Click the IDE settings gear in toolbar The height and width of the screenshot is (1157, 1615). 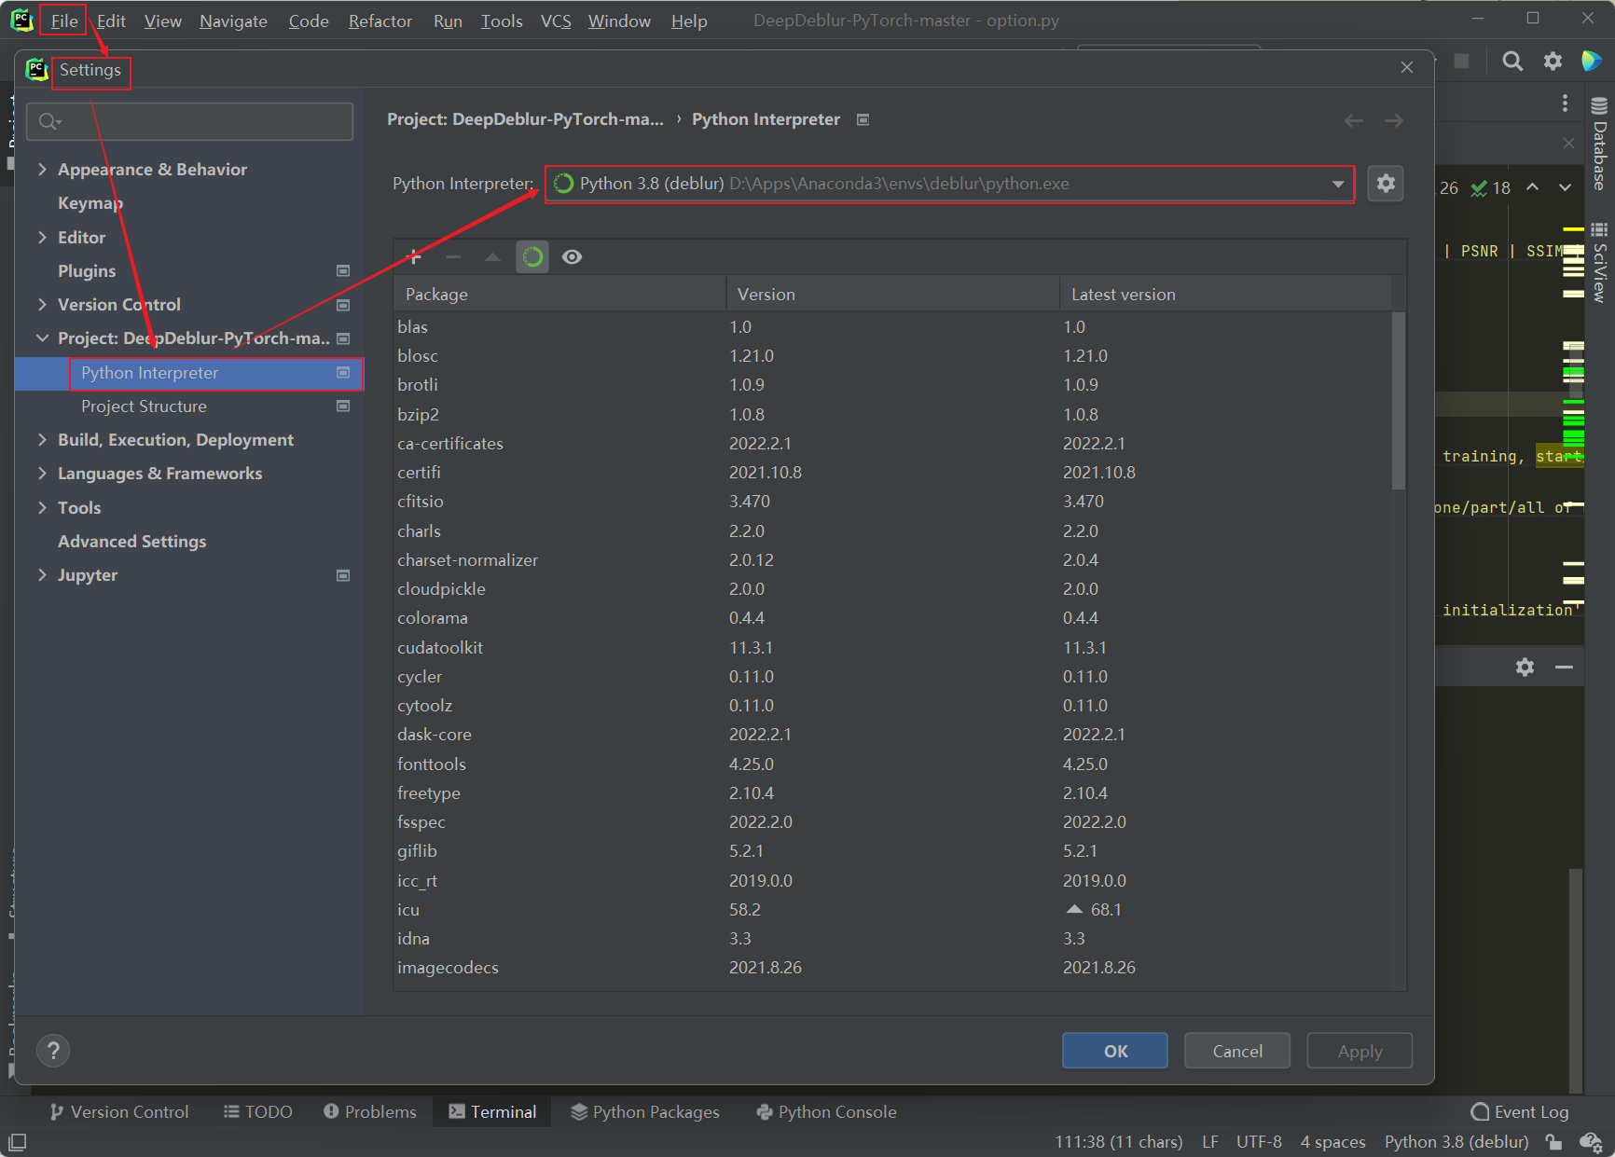pos(1553,62)
